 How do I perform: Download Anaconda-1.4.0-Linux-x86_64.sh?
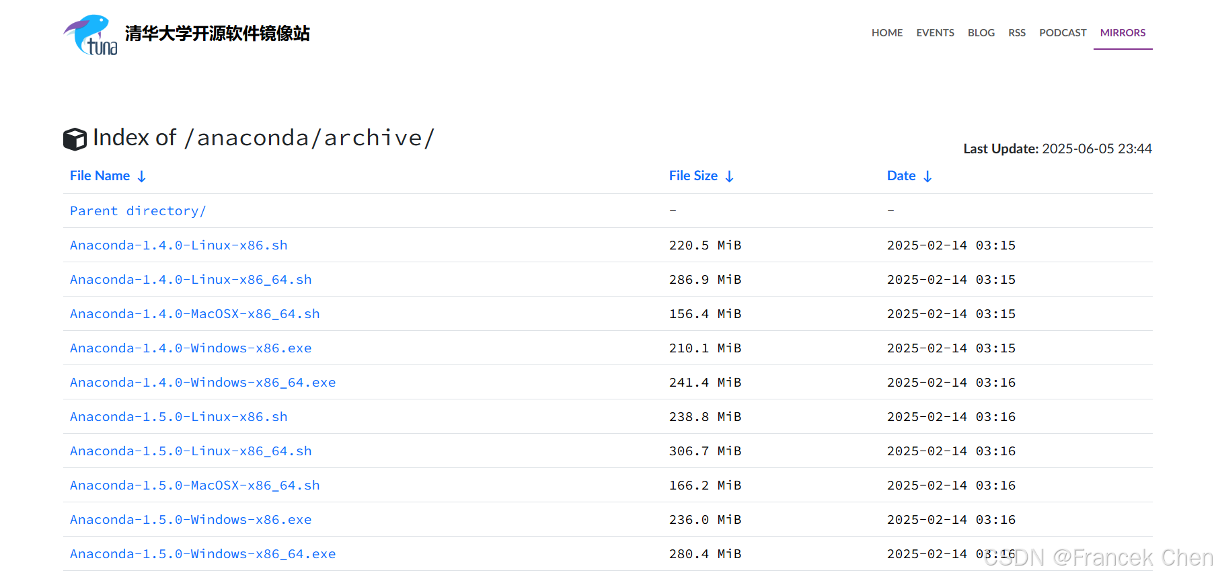coord(191,280)
